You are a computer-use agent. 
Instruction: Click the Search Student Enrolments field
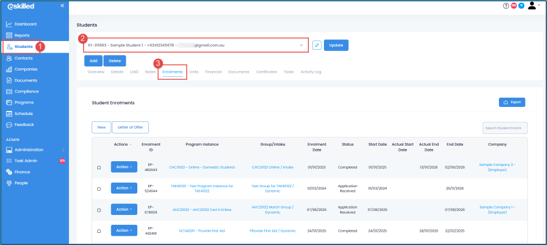505,128
